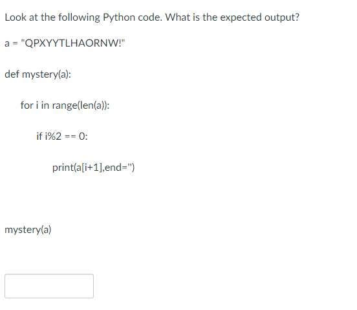Click the def keyword
The image size is (357, 310).
12,74
